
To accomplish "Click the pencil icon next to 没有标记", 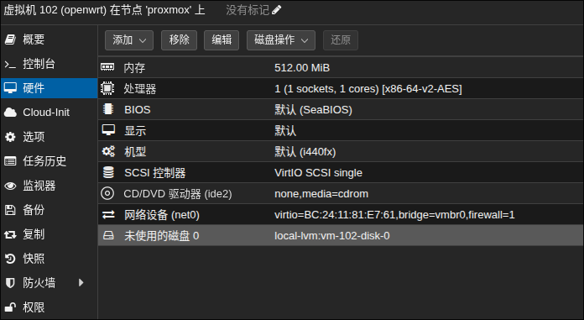I will [x=276, y=10].
